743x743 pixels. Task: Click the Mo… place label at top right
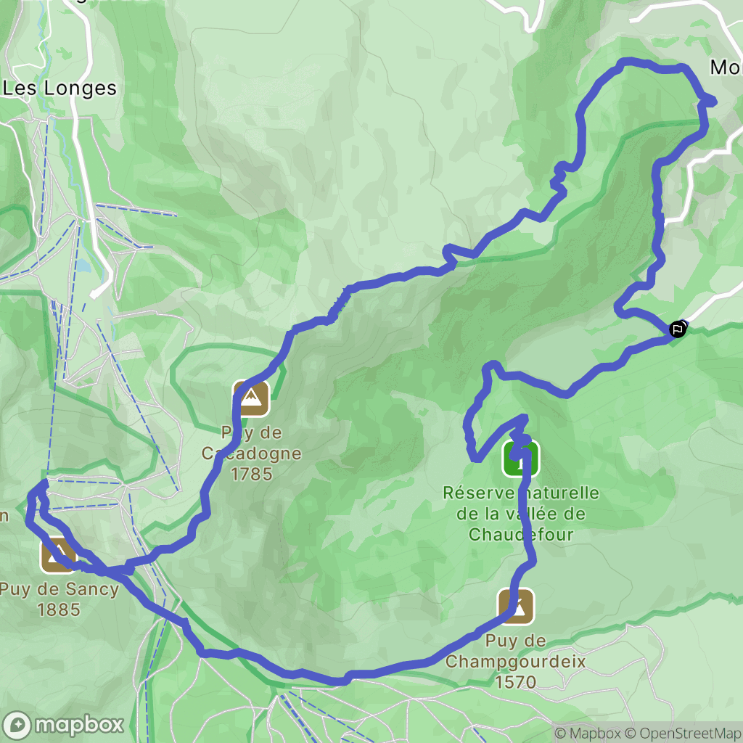(x=726, y=67)
